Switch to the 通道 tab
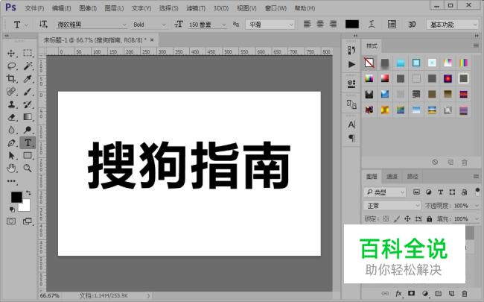Screen dimensions: 484x302 pos(392,177)
